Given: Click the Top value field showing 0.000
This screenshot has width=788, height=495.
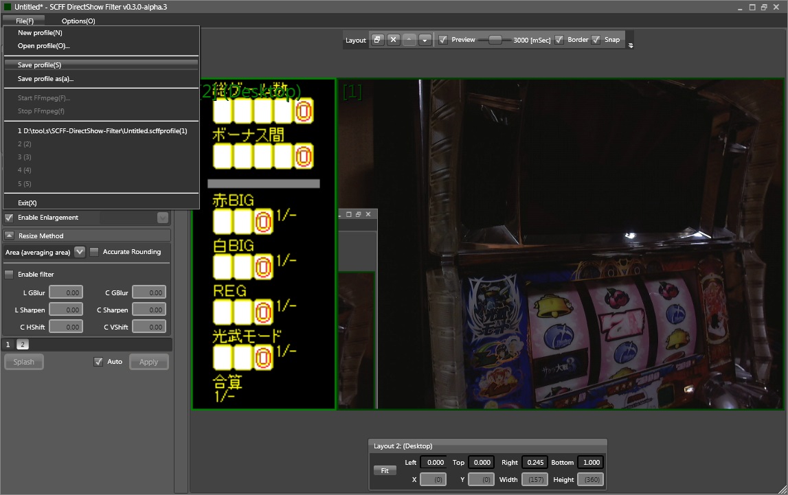Looking at the screenshot, I should pos(482,462).
